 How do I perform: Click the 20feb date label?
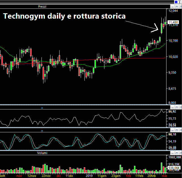(152, 176)
